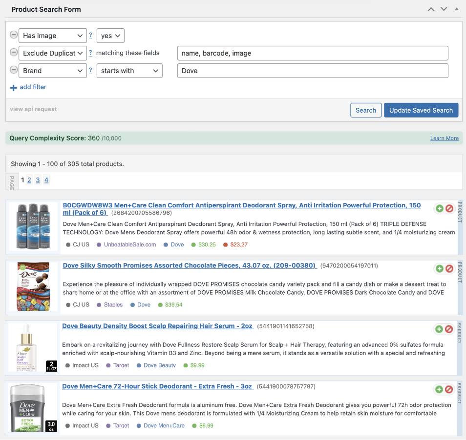Go to results page 2
The image size is (466, 440).
(29, 180)
